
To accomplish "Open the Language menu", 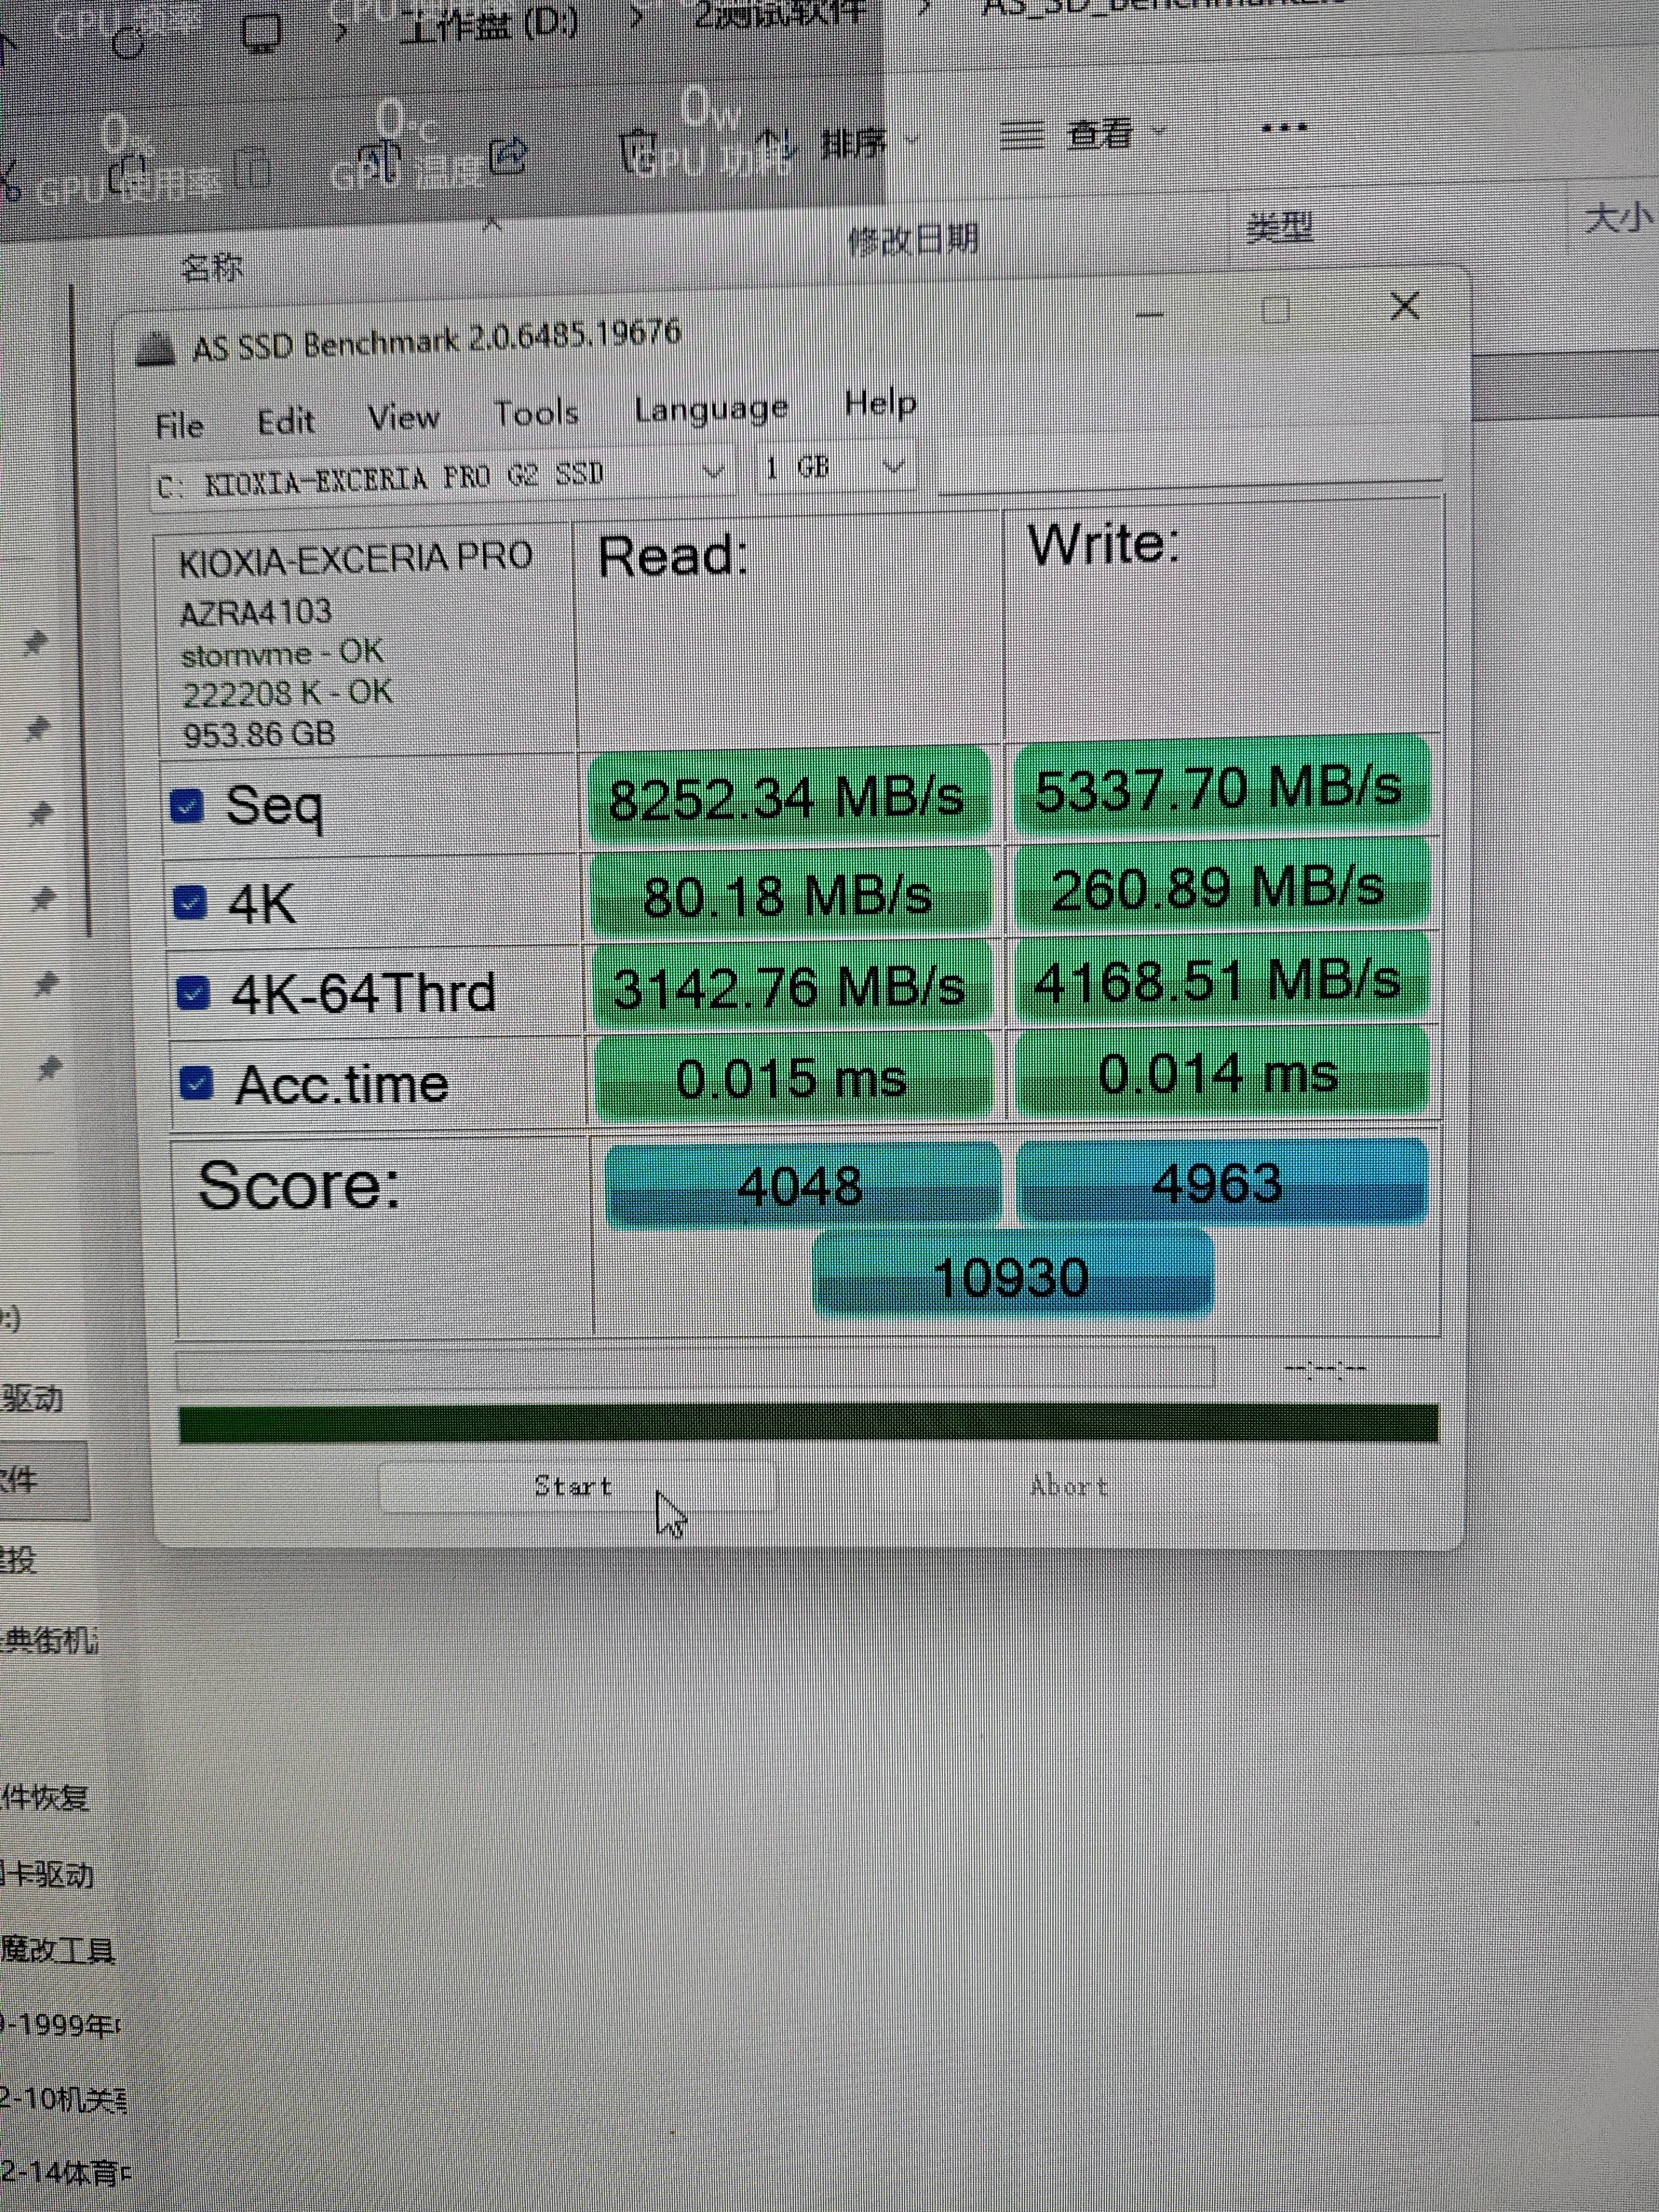I will click(x=711, y=408).
